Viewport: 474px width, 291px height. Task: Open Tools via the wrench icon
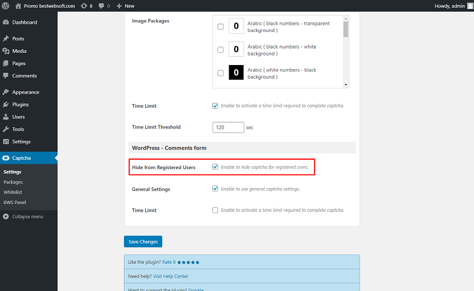pos(6,129)
